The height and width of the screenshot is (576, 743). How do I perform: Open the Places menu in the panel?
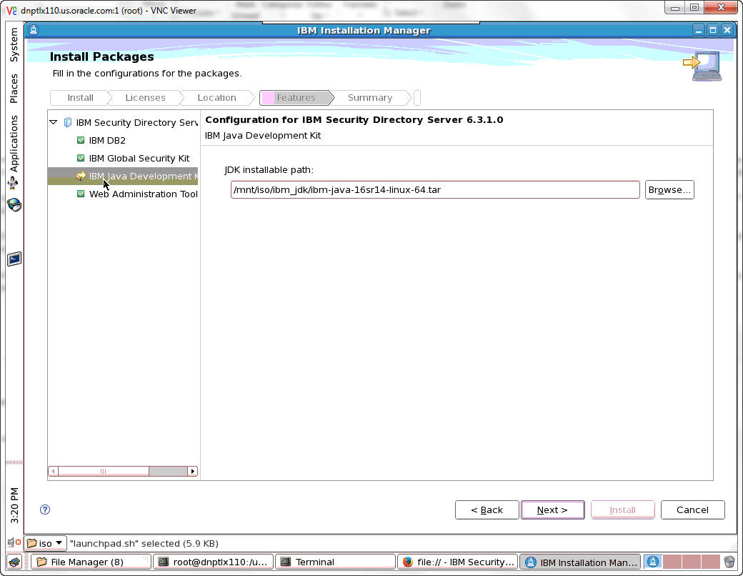[14, 88]
